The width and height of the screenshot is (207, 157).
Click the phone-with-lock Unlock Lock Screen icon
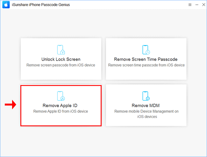click(x=61, y=50)
